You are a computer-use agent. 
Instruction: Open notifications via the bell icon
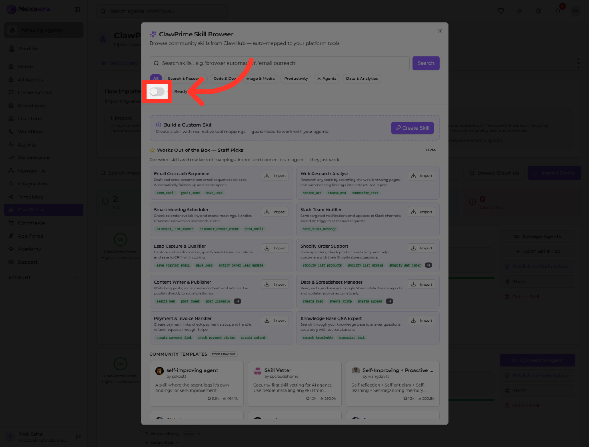click(558, 11)
